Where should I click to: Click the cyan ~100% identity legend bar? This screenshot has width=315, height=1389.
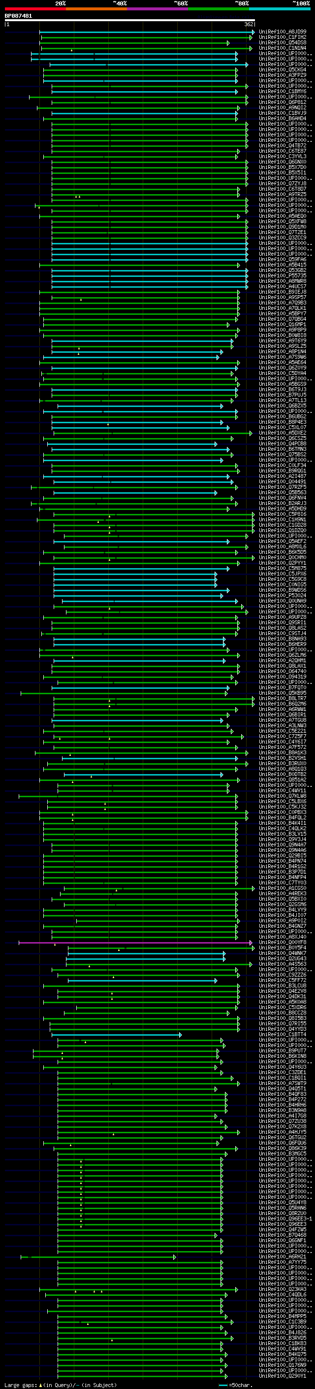[280, 9]
